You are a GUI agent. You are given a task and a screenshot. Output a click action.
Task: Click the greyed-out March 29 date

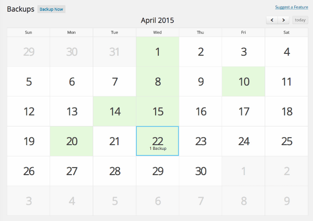click(x=29, y=52)
